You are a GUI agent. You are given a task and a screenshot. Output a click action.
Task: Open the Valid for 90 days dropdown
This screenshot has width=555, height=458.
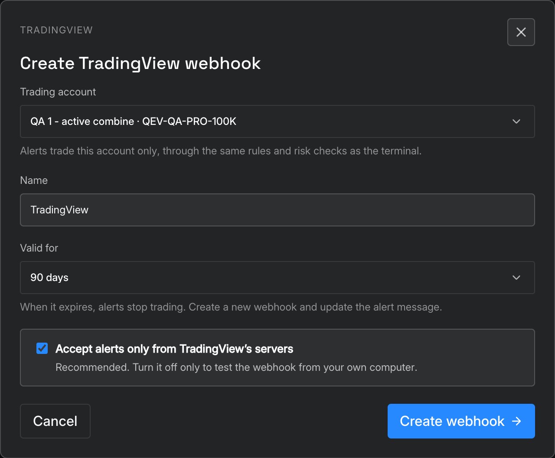277,278
